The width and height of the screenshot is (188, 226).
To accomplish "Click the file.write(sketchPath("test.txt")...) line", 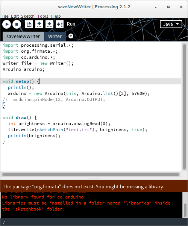I will pos(77,130).
